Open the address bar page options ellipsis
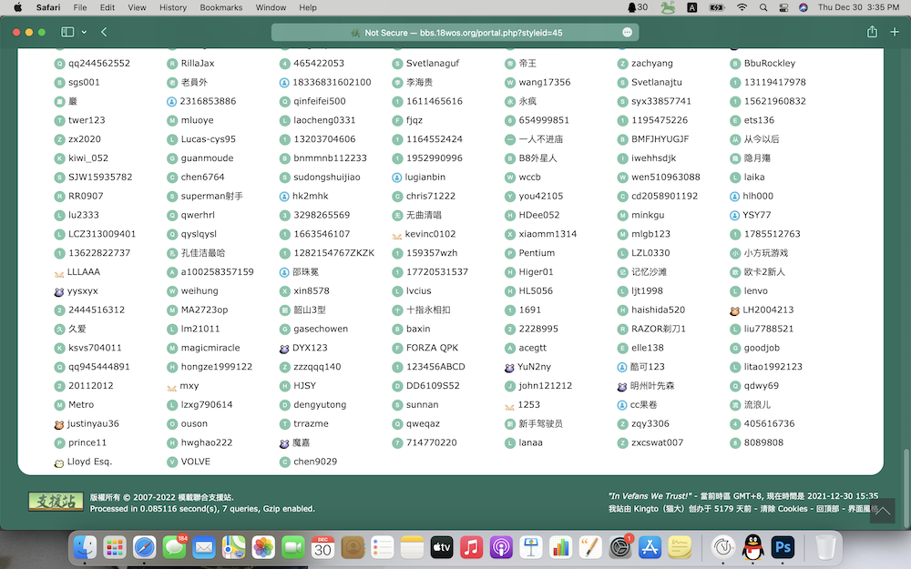Screen dimensions: 911x569 pyautogui.click(x=627, y=32)
